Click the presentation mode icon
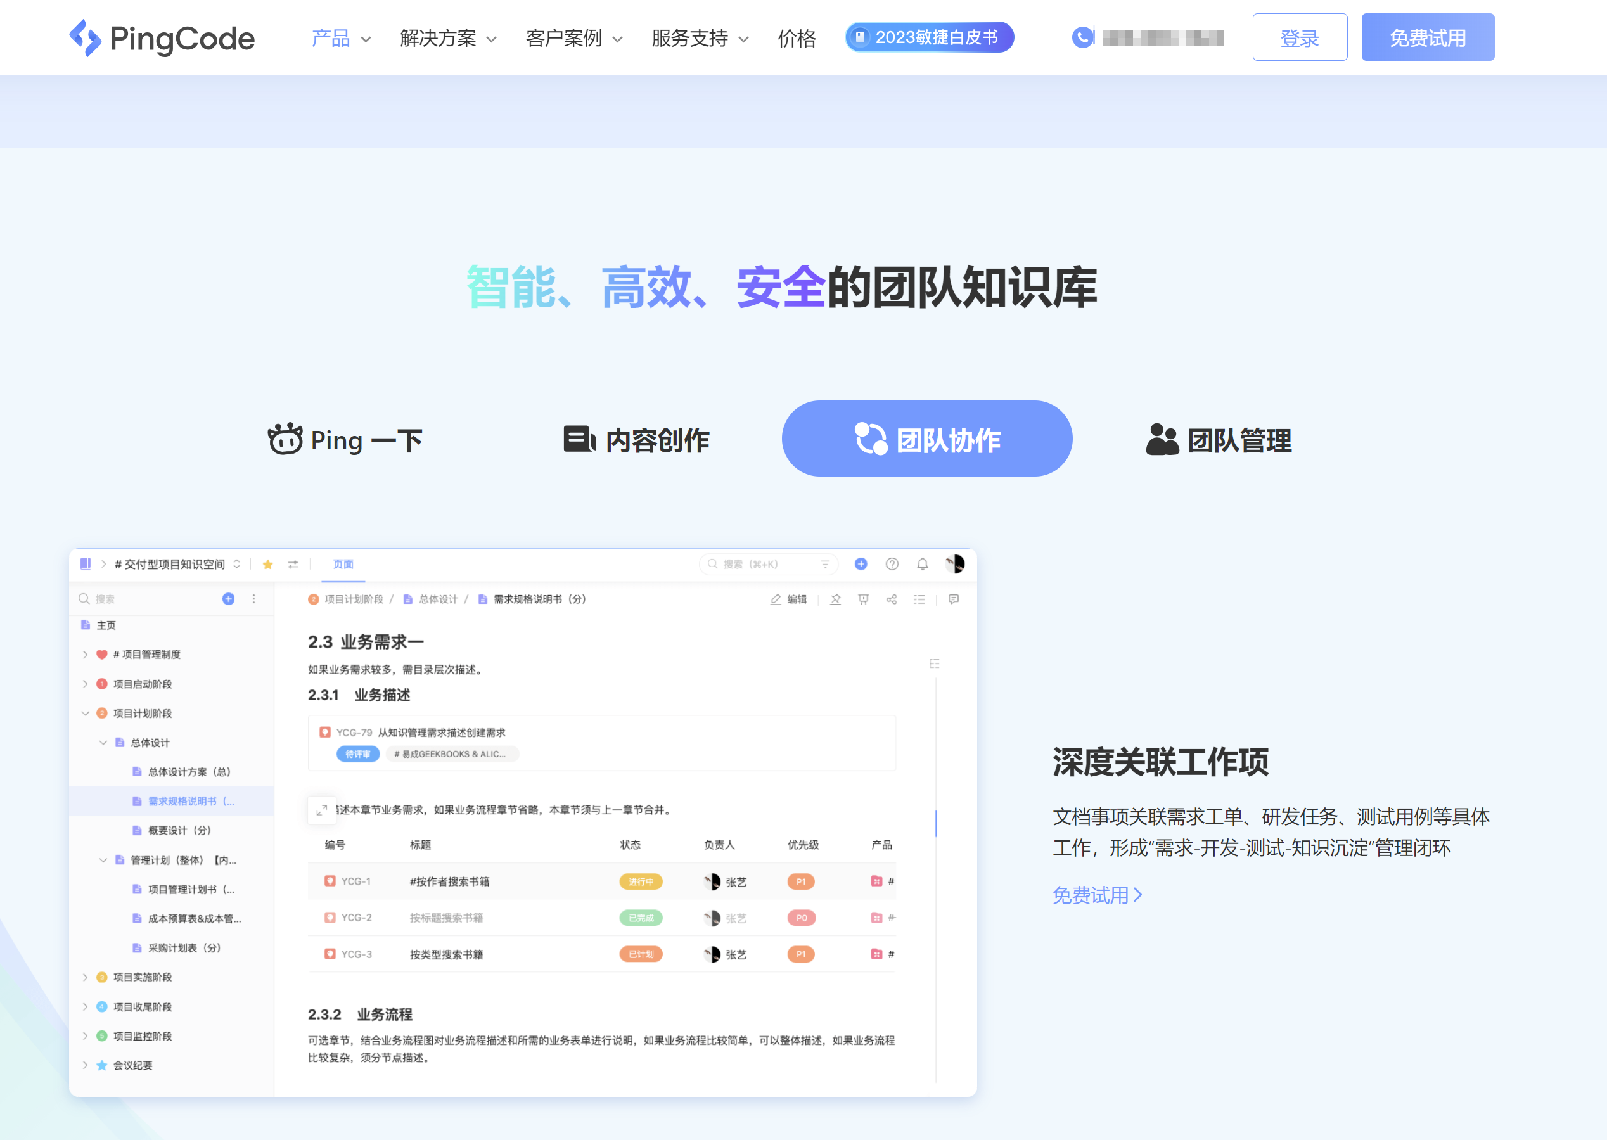 [x=863, y=599]
